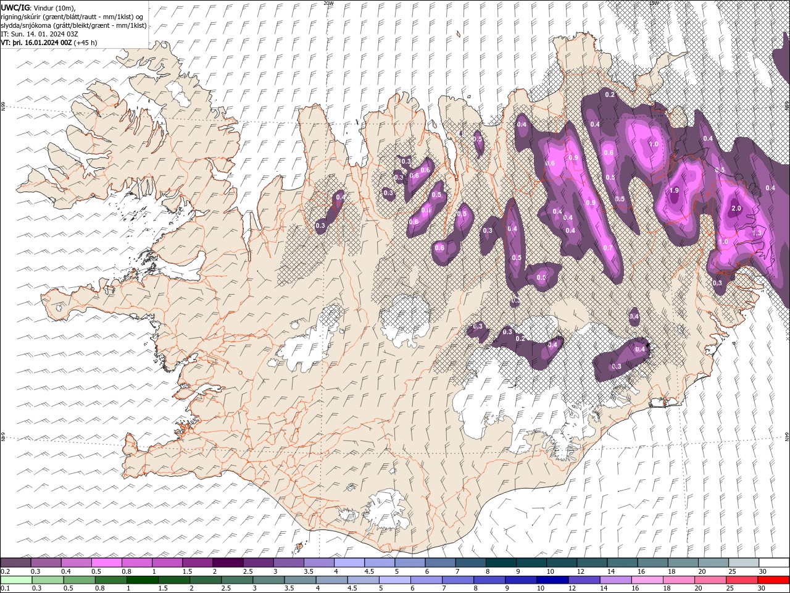Screen dimensions: 790x593
Task: Click the '0.7' precipitation value on the map
Action: [608, 248]
